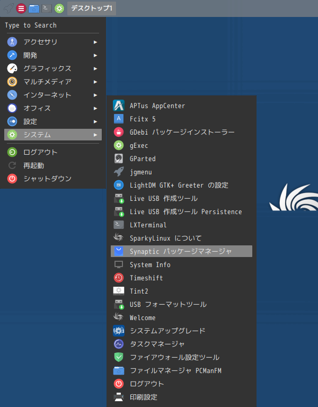318x407 pixels.
Task: Choose ログアウト in the システム submenu
Action: pyautogui.click(x=181, y=384)
